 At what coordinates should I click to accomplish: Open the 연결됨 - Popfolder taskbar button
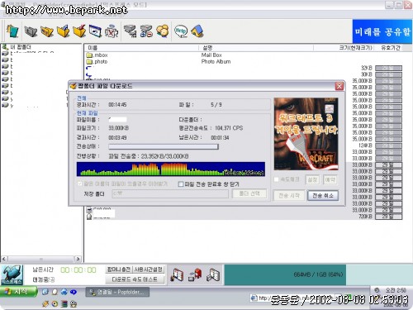(117, 292)
